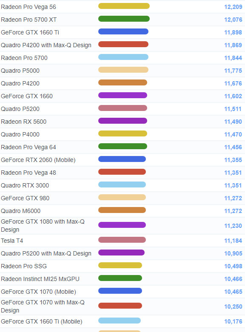Image resolution: width=245 pixels, height=332 pixels.
Task: Select the 11,184 score
Action: [233, 241]
